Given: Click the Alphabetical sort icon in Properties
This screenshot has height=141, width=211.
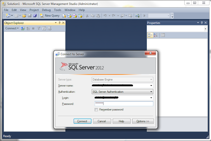Looking at the screenshot, I should 156,35.
